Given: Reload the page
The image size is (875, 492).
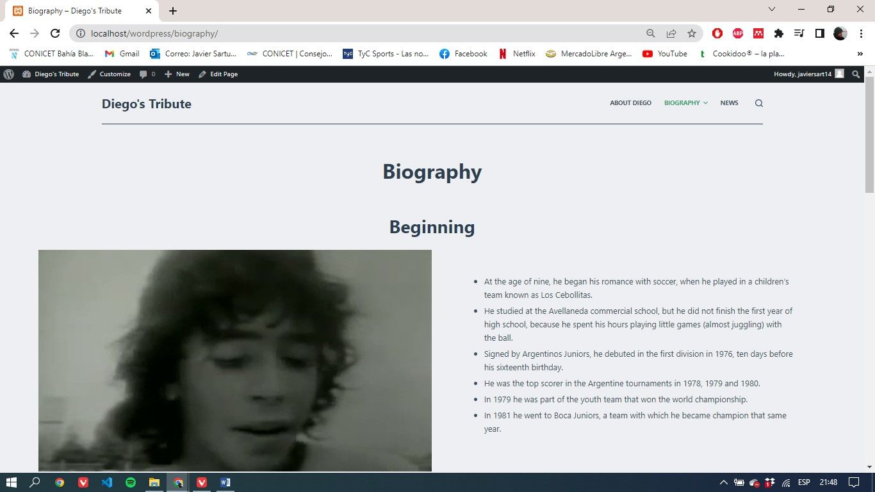Looking at the screenshot, I should [55, 33].
